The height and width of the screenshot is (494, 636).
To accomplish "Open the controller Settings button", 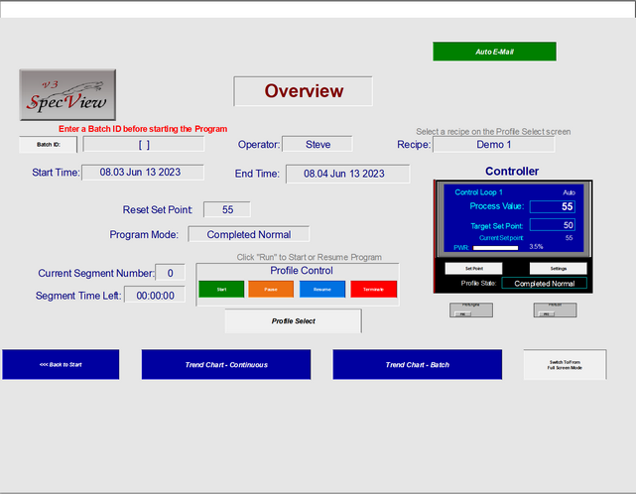I will point(558,268).
